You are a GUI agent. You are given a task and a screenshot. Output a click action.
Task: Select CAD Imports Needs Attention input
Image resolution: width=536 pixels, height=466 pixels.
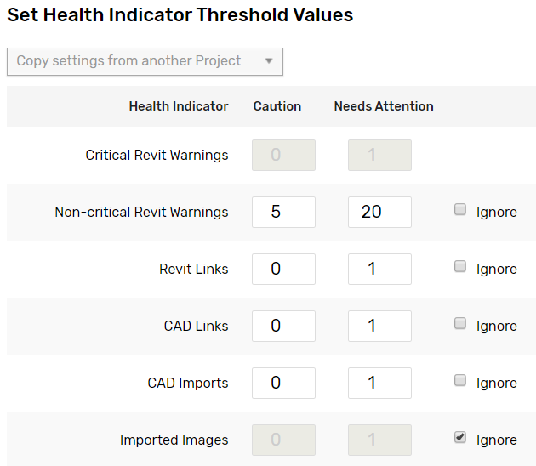pos(379,383)
